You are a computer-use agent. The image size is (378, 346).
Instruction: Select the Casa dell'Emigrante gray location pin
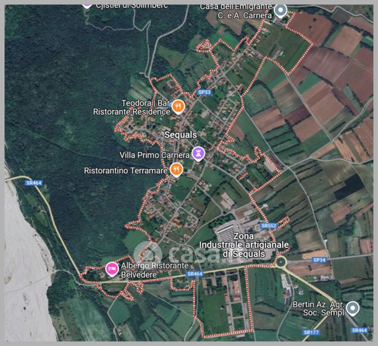[x=280, y=11]
